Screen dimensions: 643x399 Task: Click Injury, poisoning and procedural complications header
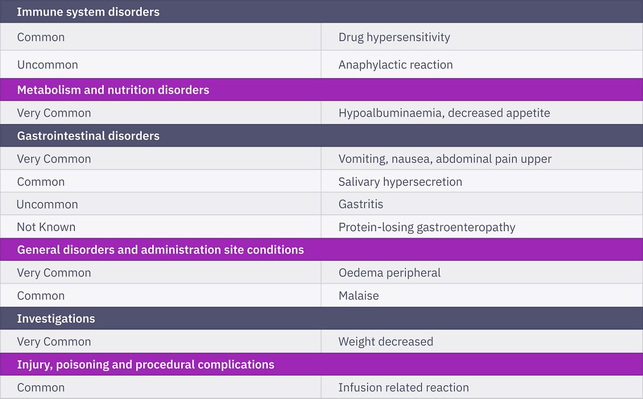coord(321,364)
